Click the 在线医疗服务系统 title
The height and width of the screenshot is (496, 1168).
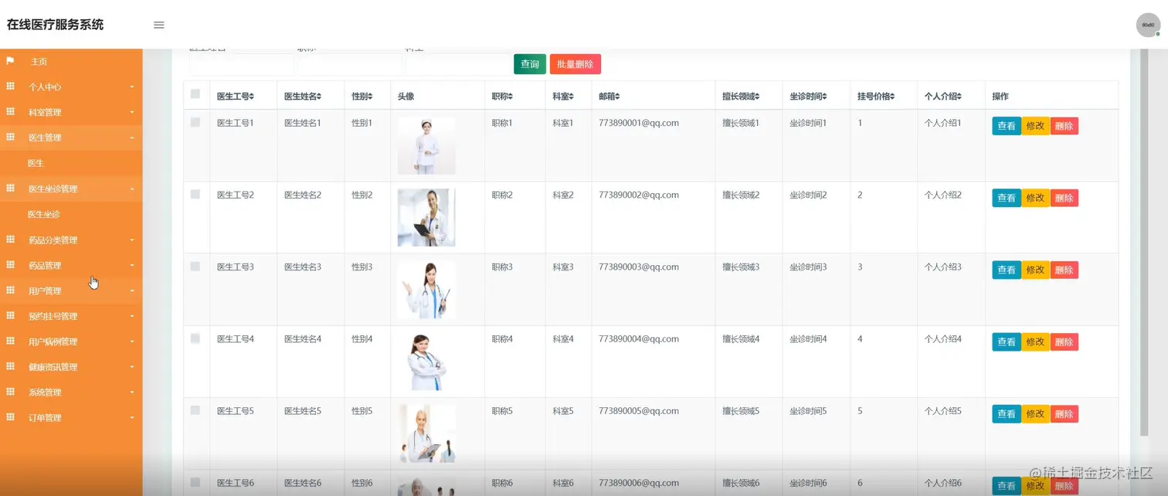(55, 25)
